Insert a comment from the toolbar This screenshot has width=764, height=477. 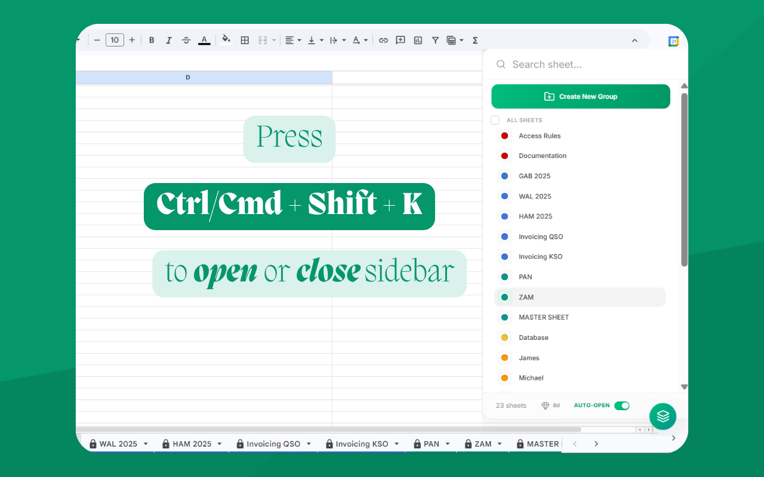(x=401, y=40)
